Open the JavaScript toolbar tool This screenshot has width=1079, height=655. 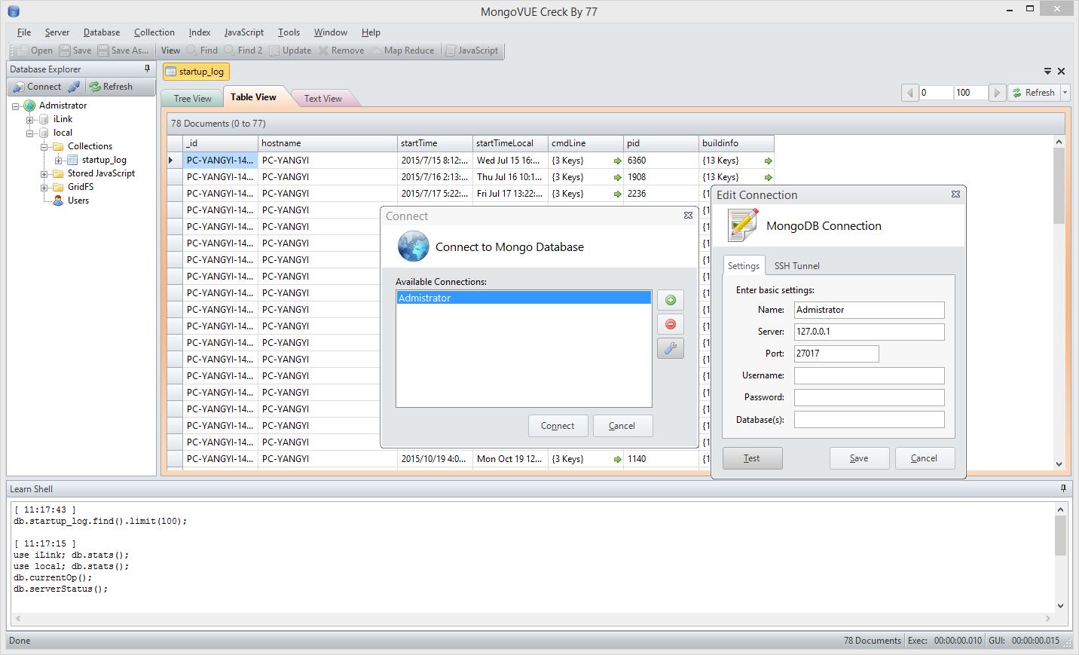point(472,51)
